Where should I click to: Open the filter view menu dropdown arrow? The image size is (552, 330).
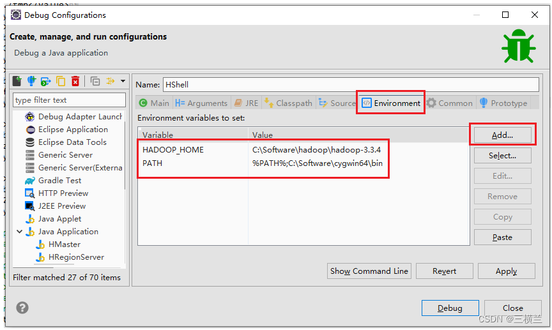coord(123,81)
